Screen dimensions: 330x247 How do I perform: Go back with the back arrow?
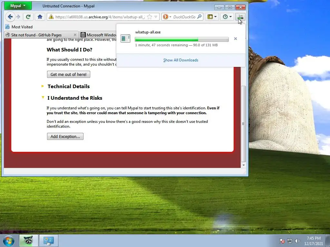click(10, 17)
